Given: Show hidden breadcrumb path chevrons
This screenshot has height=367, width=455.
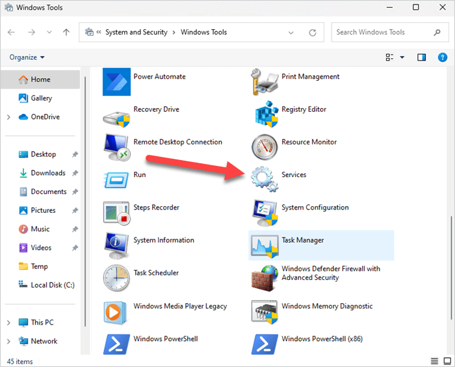Looking at the screenshot, I should click(x=99, y=32).
